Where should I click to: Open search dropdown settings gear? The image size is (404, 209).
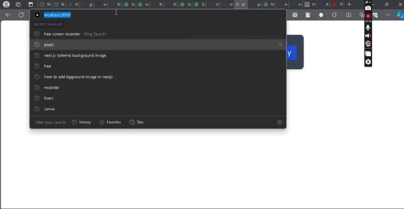point(280,122)
